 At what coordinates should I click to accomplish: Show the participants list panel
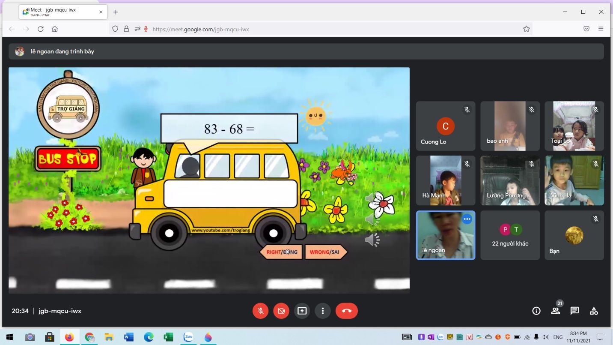555,311
